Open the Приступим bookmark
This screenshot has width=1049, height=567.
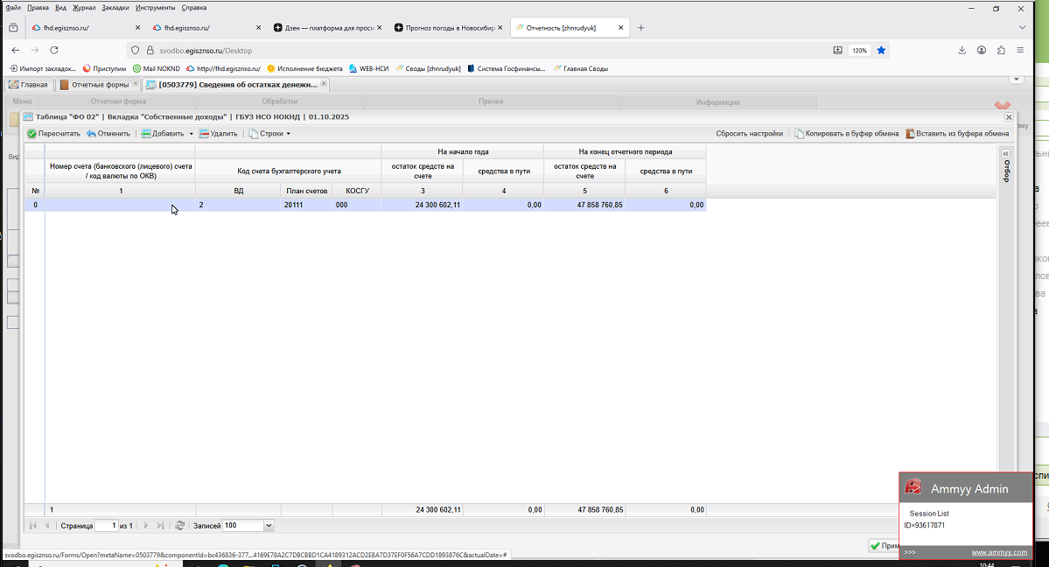pos(104,68)
